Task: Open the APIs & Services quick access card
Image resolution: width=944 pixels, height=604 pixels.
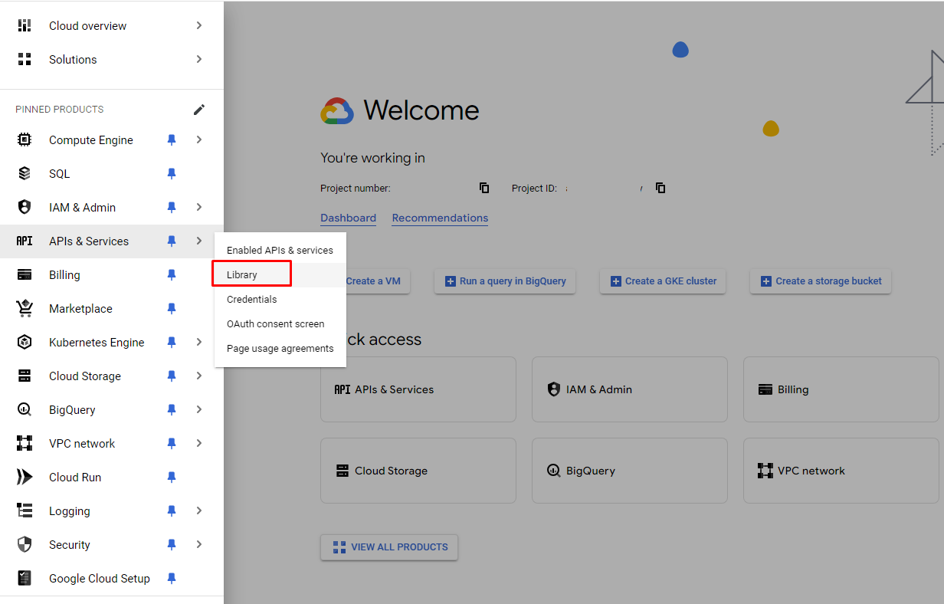Action: tap(418, 389)
